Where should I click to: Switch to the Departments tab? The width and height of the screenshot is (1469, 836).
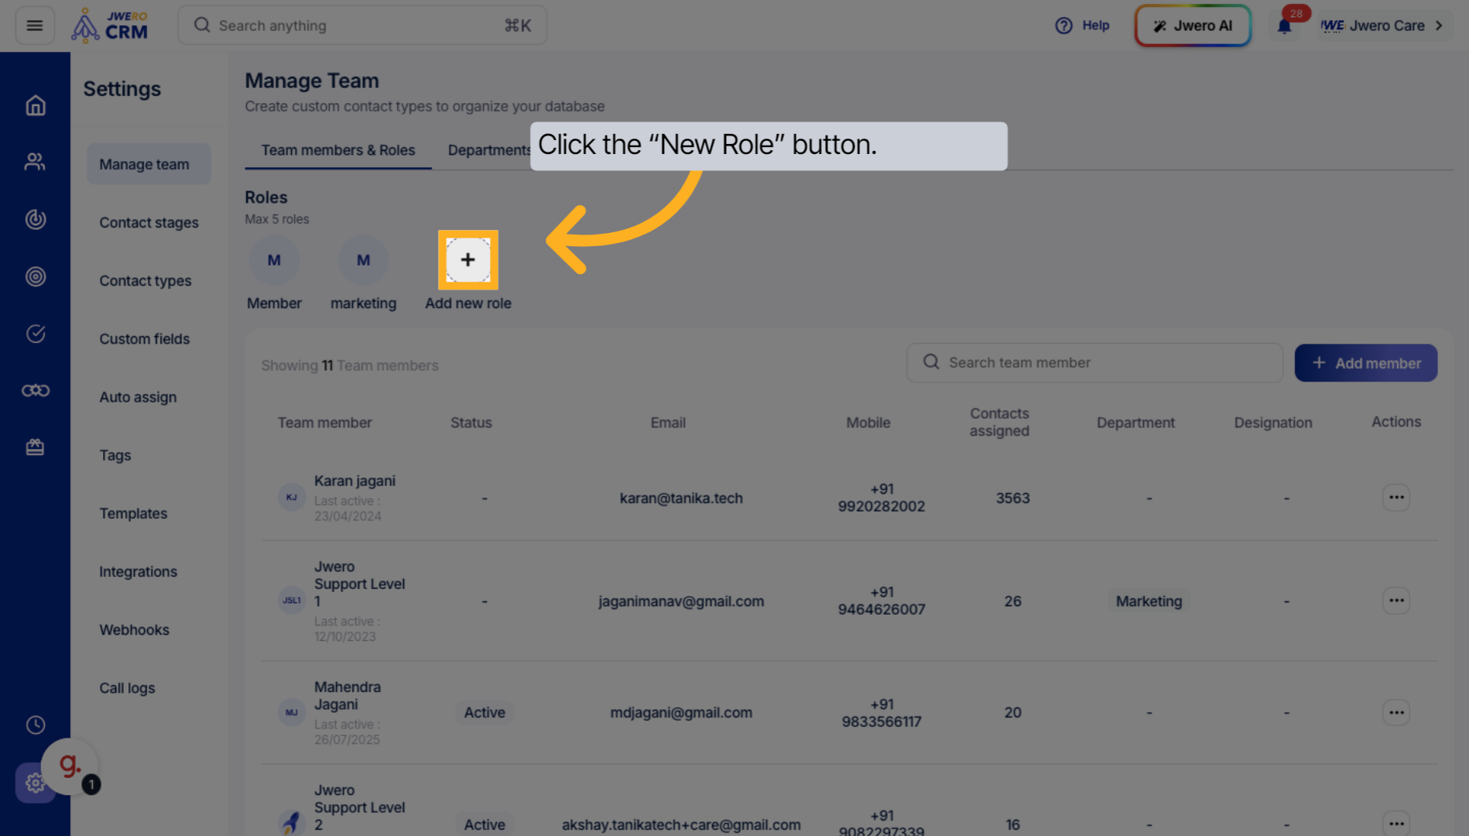[x=488, y=150]
